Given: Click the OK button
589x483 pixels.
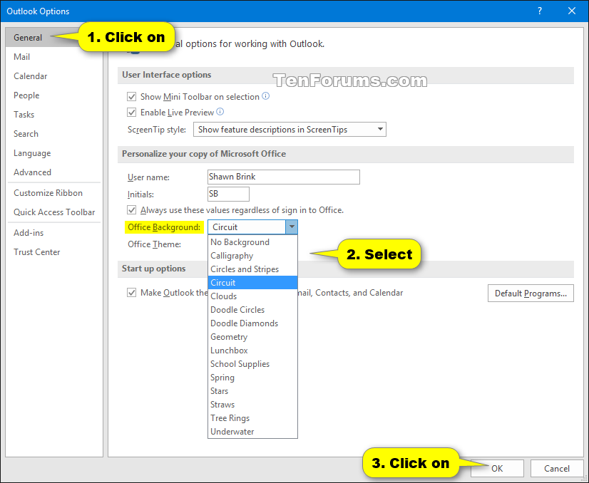Looking at the screenshot, I should (497, 468).
